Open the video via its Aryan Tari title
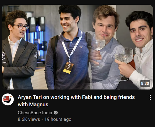 76,101
